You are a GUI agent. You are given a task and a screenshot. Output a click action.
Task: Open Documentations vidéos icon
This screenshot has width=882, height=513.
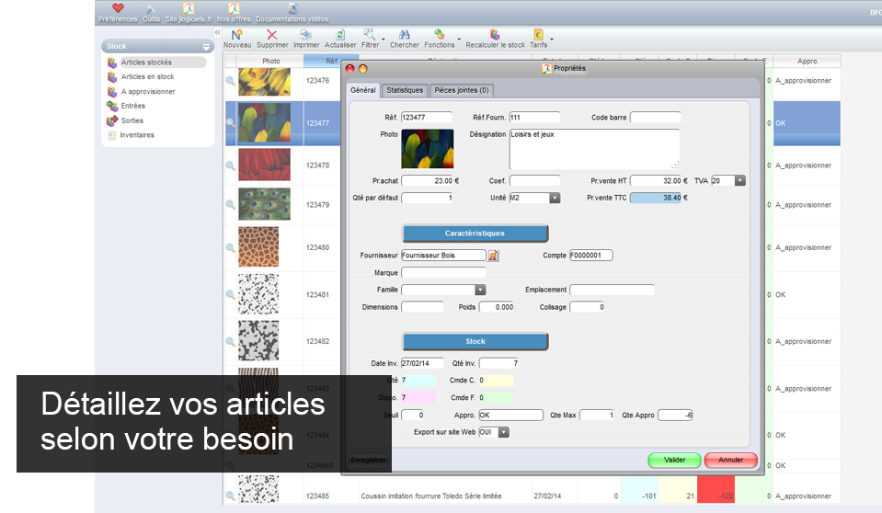pyautogui.click(x=292, y=8)
